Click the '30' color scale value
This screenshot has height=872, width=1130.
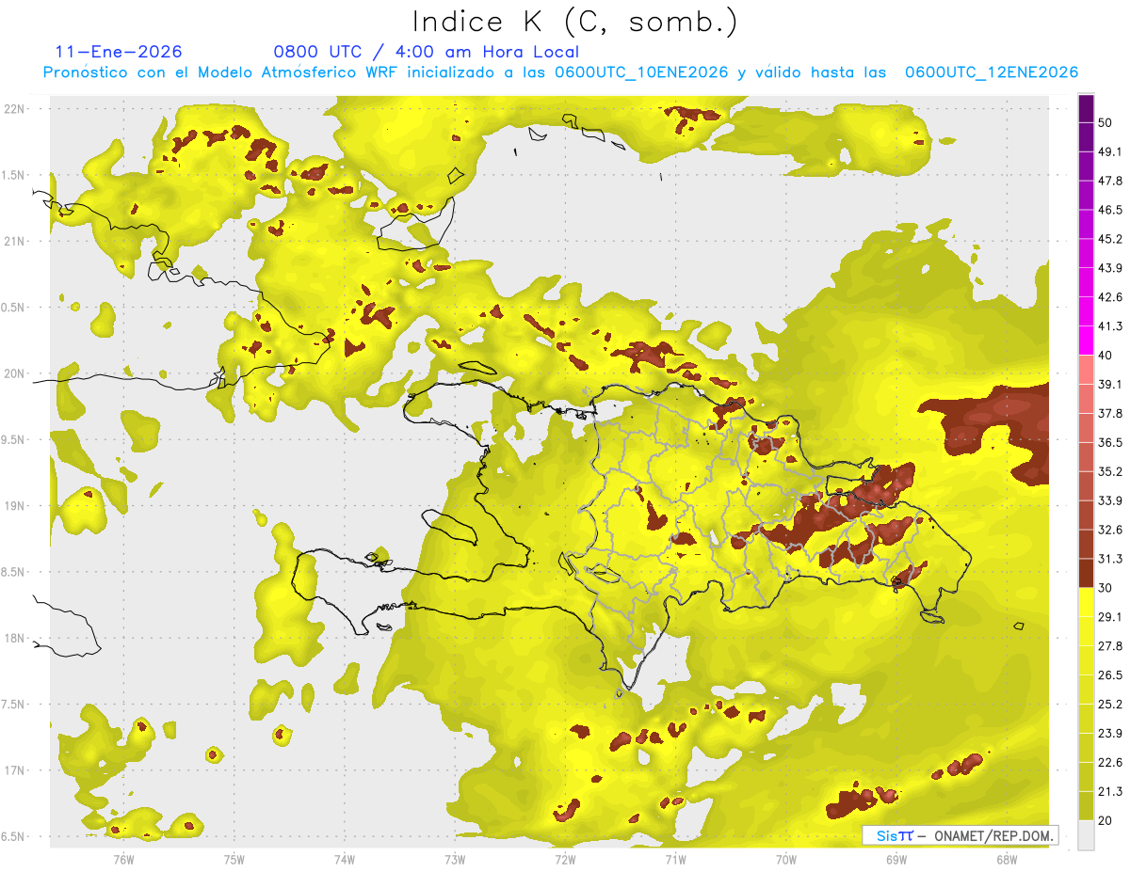pos(1106,588)
